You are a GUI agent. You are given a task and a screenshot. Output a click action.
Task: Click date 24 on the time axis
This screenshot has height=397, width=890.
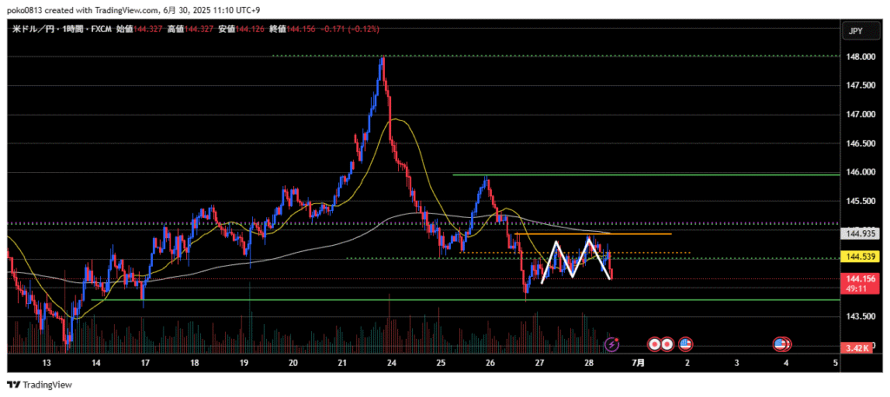(392, 362)
